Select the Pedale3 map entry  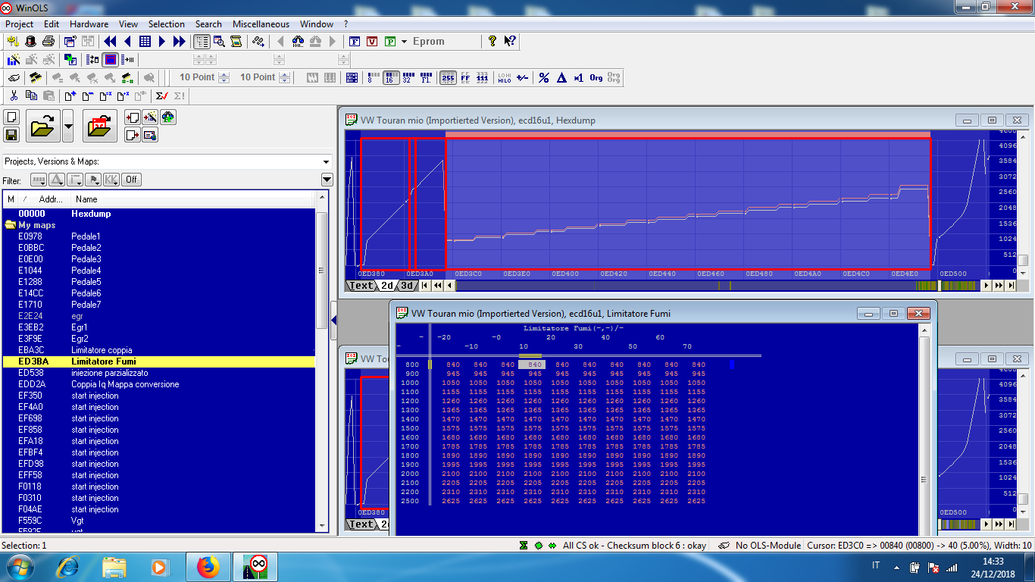pyautogui.click(x=86, y=259)
